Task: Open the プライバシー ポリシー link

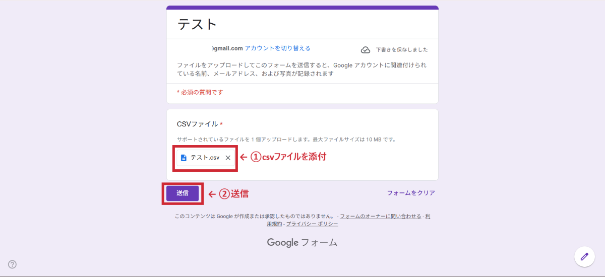Action: click(312, 224)
